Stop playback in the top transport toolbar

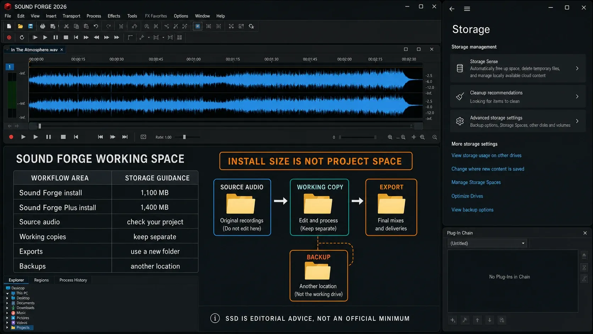[x=66, y=37]
